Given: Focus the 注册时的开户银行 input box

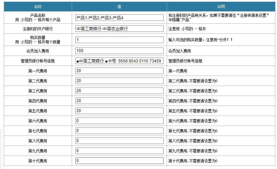Looking at the screenshot, I should pos(119,29).
